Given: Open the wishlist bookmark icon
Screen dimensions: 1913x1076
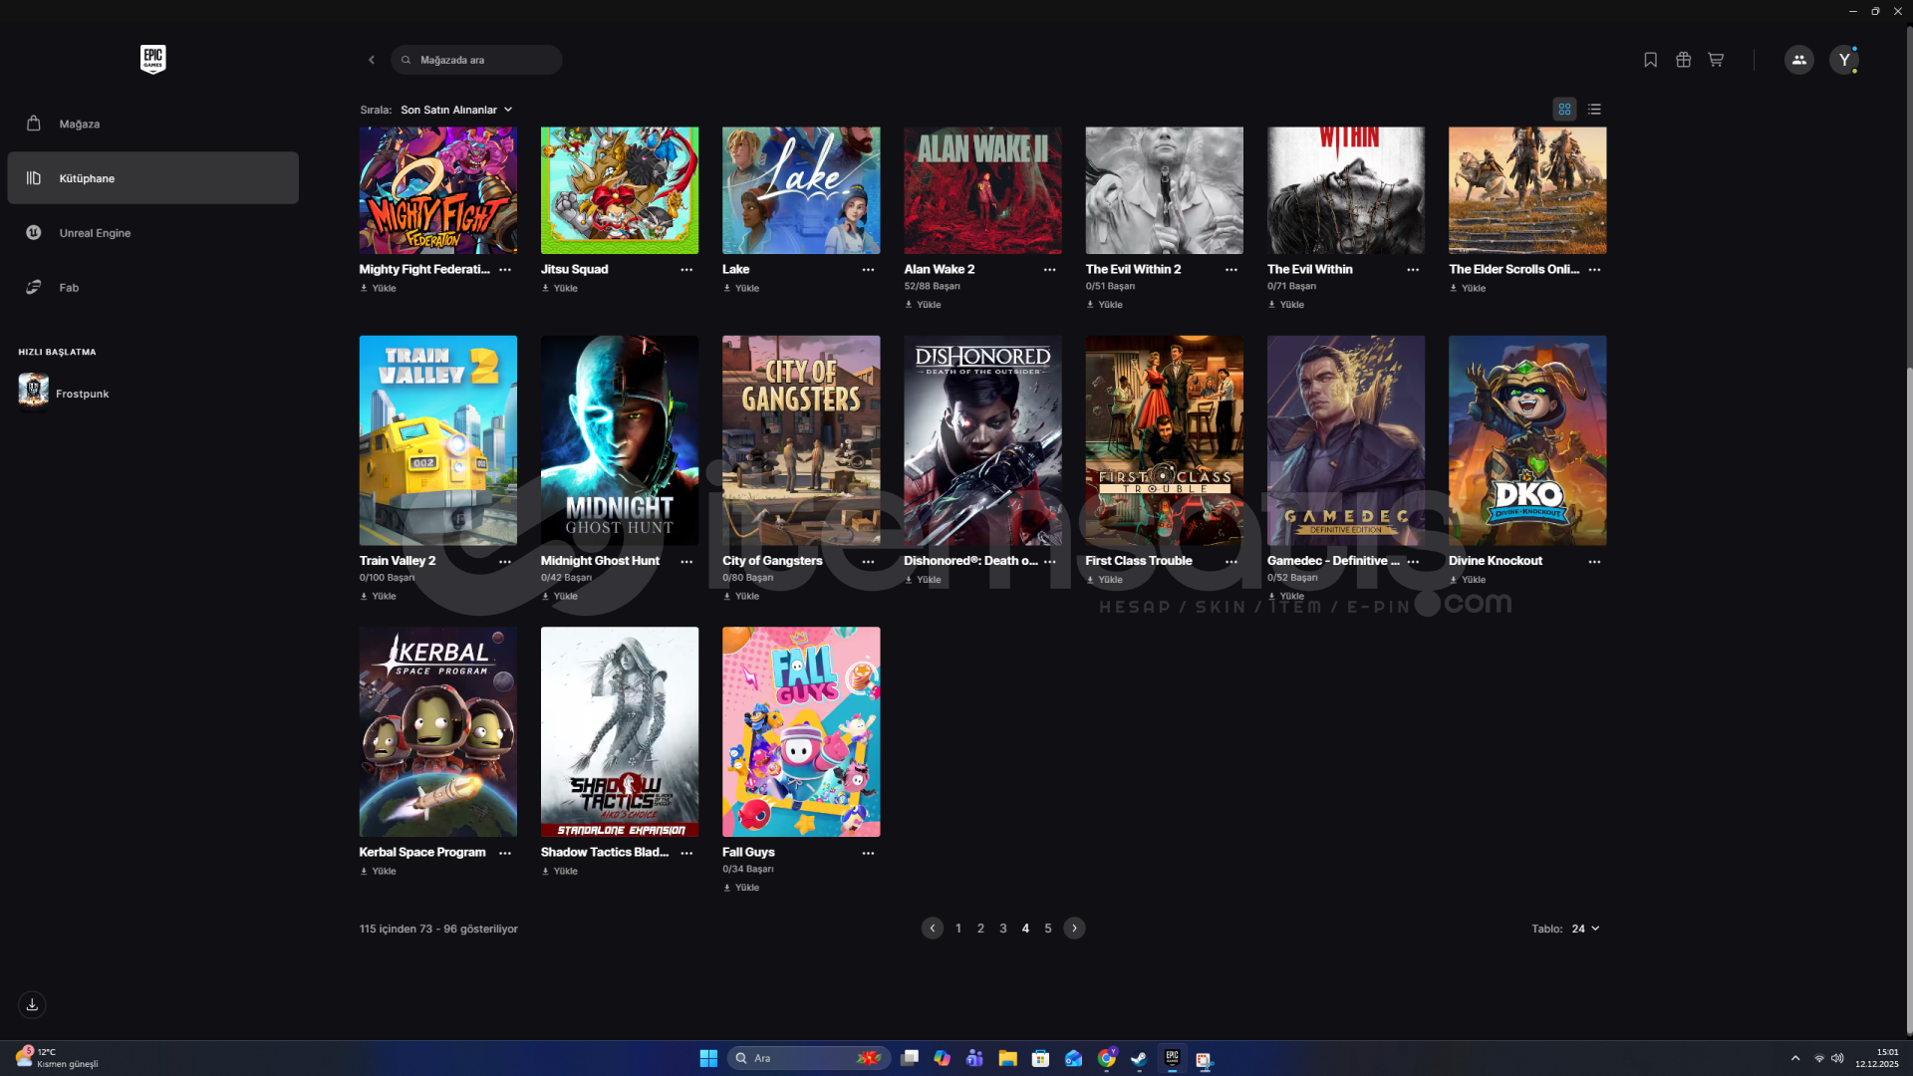Looking at the screenshot, I should [1650, 60].
